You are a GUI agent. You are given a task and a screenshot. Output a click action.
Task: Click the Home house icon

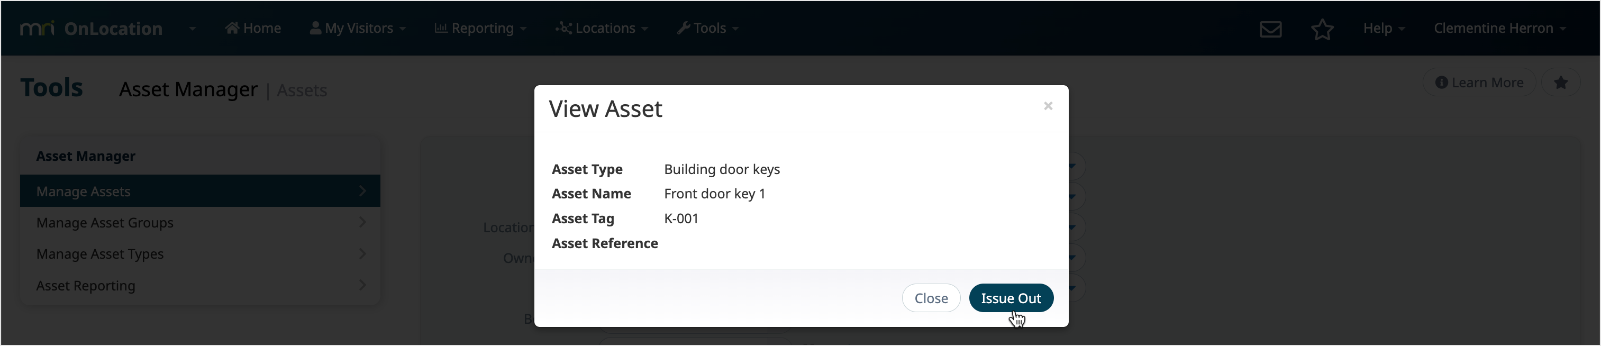[232, 28]
